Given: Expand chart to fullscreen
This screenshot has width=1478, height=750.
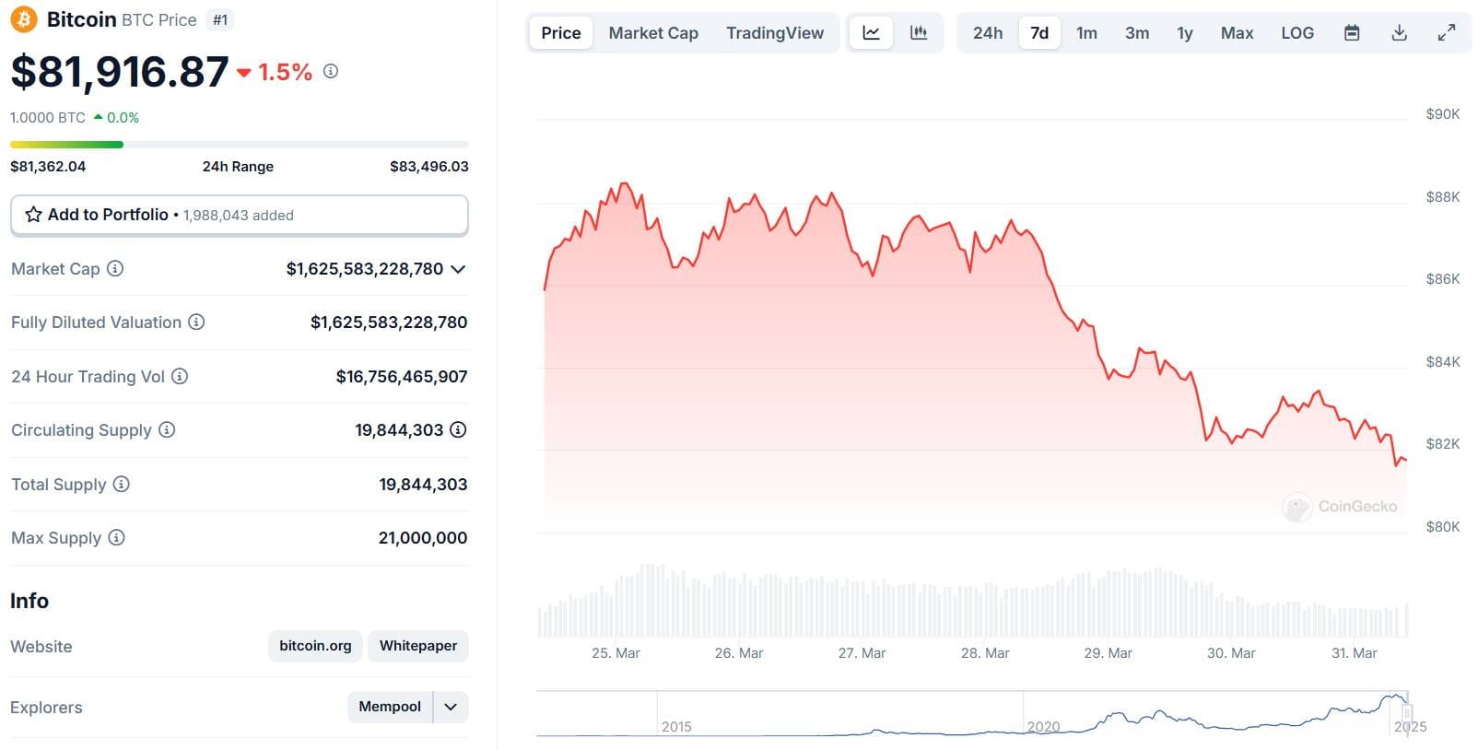Looking at the screenshot, I should click(1447, 33).
